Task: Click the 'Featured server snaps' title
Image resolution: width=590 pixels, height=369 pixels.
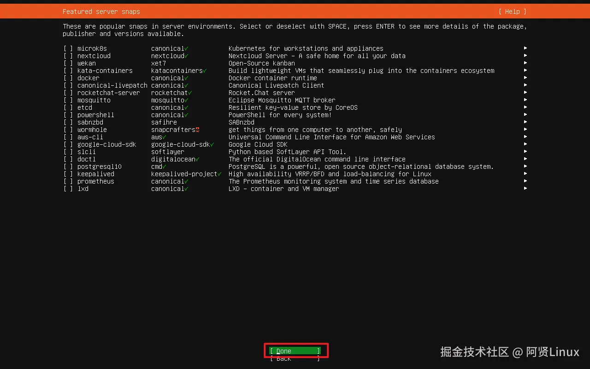Action: [x=101, y=12]
